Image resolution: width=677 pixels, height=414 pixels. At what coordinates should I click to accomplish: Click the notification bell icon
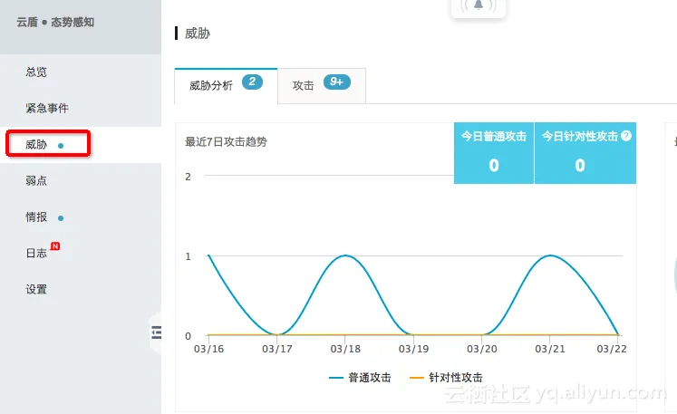pos(478,5)
